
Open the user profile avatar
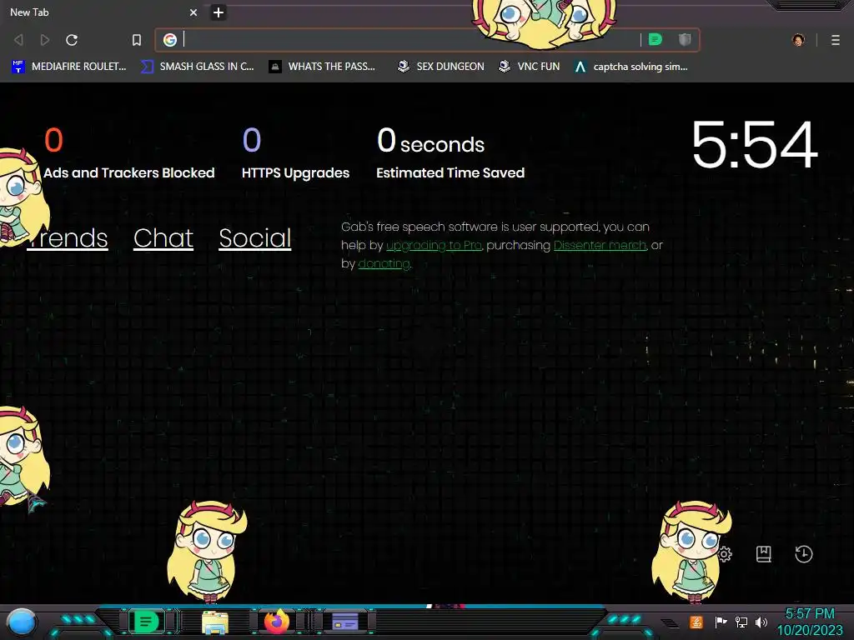(x=798, y=40)
